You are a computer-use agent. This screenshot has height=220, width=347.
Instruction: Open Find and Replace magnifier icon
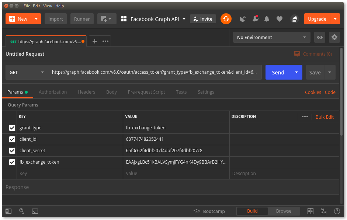pos(21,211)
